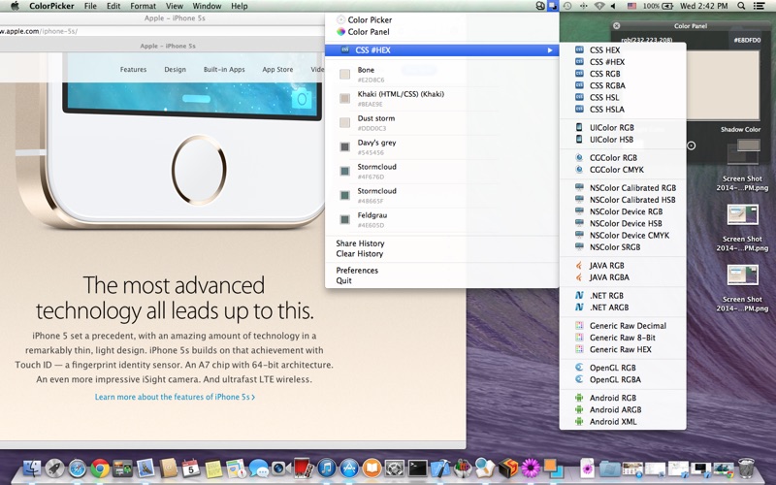This screenshot has width=776, height=485.
Task: Click Built-in Apps link on Apple page
Action: (224, 69)
